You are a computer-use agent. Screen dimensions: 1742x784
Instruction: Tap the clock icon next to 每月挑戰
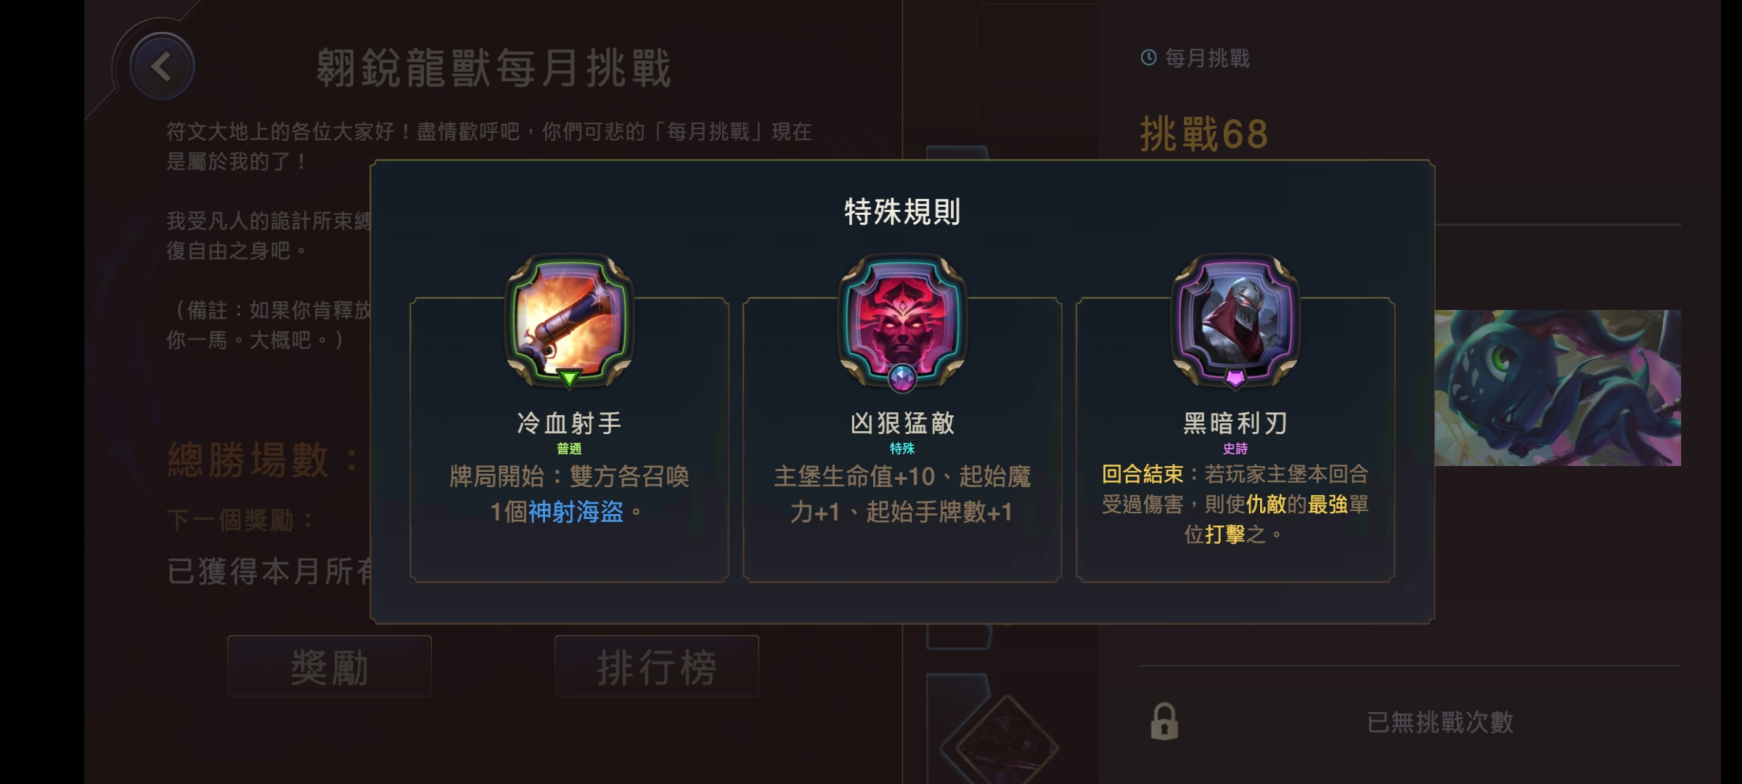click(1148, 57)
